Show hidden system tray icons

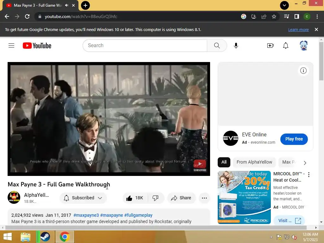[271, 237]
